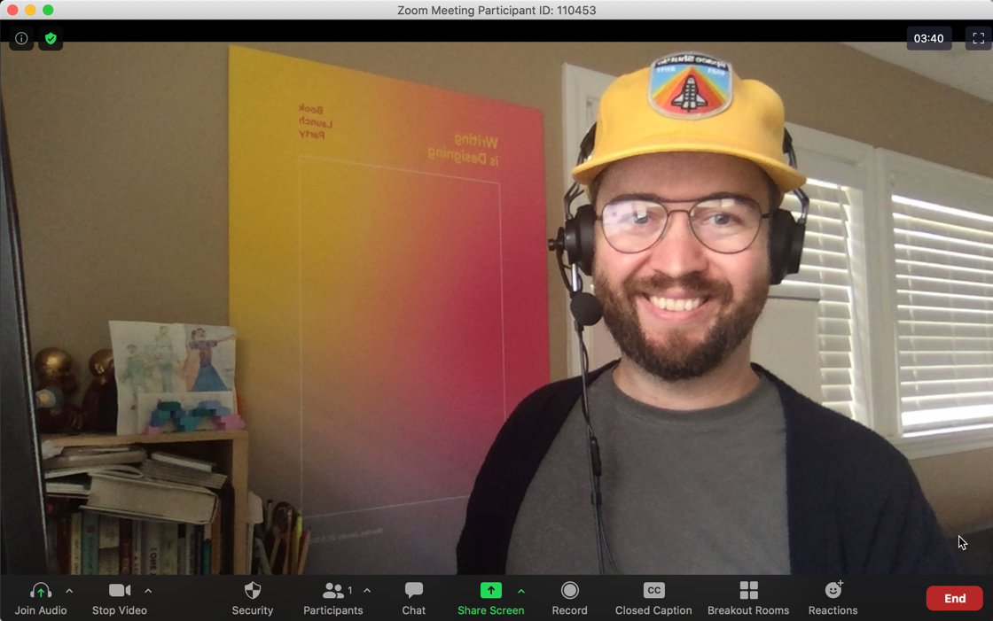Show the Participants panel
Screen dimensions: 993x621
pos(333,598)
